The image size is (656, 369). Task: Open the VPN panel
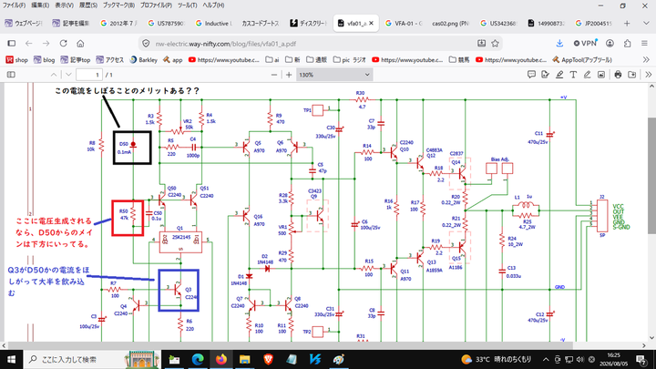(585, 43)
